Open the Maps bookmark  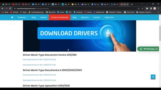(x=23, y=12)
